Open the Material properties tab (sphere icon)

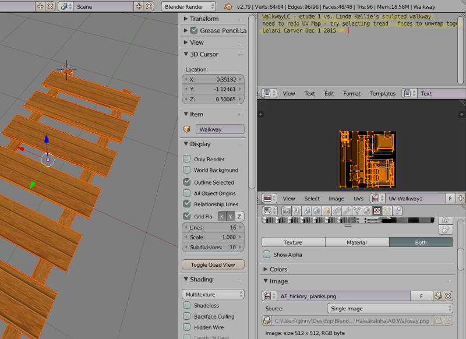coord(367,211)
